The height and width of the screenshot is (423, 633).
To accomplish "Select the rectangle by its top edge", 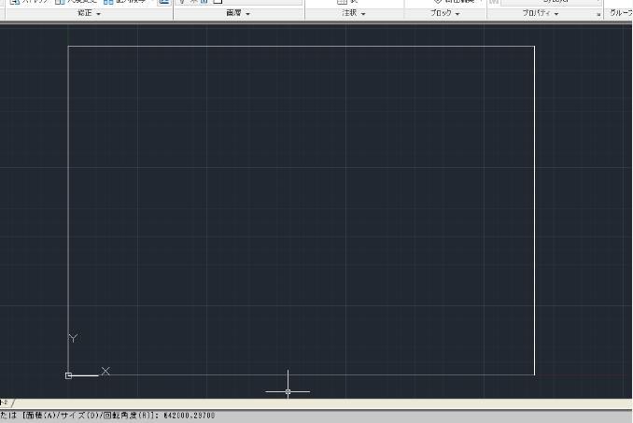I will (302, 47).
